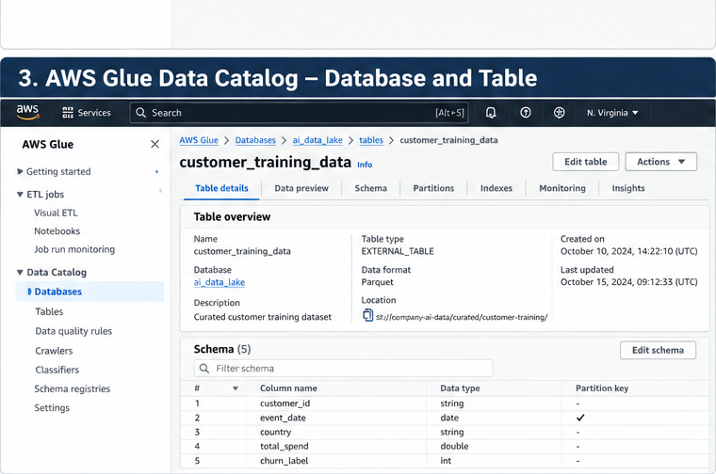The image size is (716, 474).
Task: Collapse the Data Catalog section
Action: pos(20,273)
